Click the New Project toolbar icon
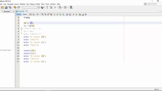The height and width of the screenshot is (91, 162). click(x=2, y=7)
